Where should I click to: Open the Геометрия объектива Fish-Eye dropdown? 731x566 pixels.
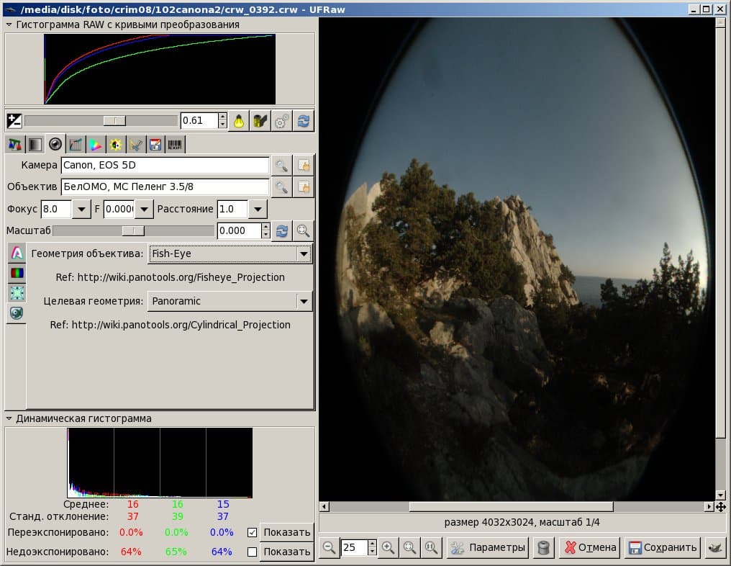(230, 254)
